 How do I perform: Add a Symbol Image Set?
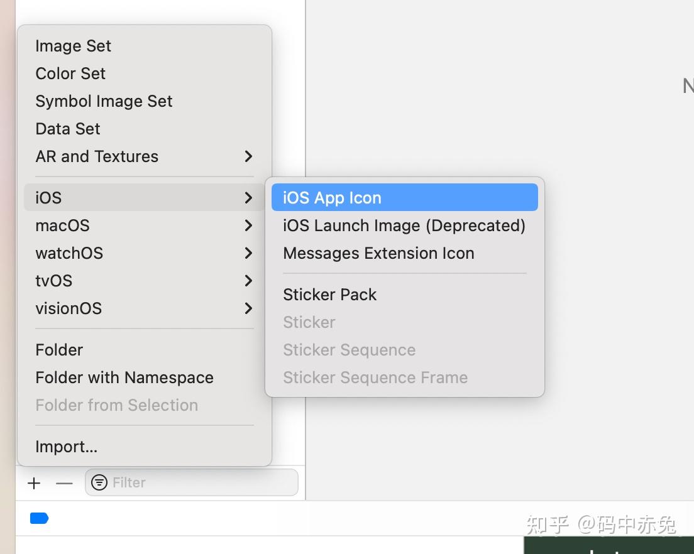[145, 101]
